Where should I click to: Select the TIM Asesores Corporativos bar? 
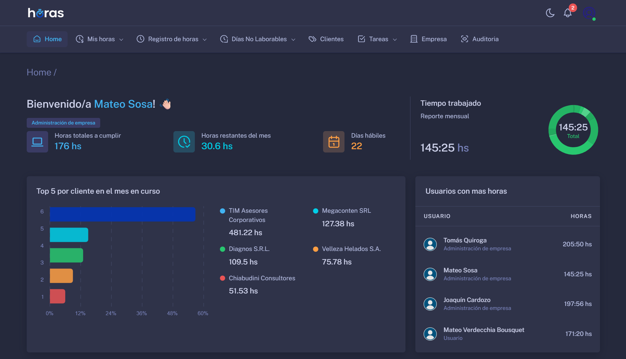(122, 214)
